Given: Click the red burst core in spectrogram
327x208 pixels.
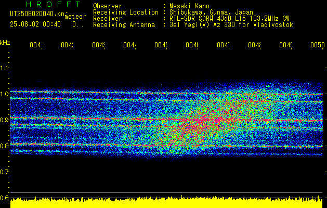Looking at the screenshot, I should (x=198, y=123).
